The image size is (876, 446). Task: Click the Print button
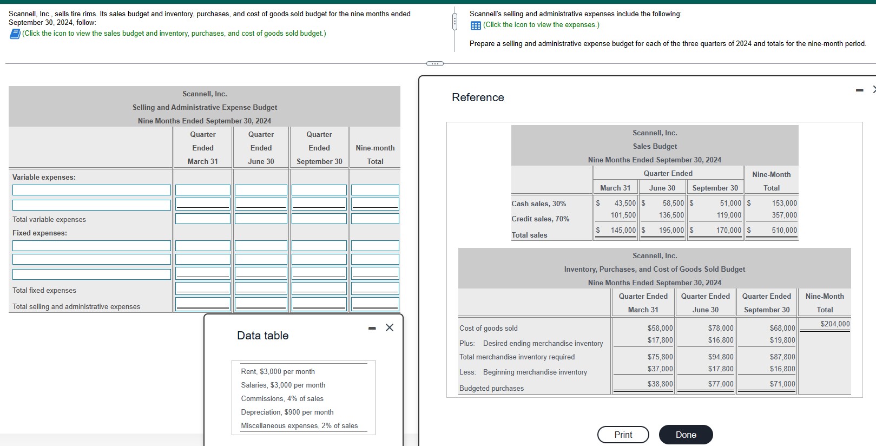623,435
